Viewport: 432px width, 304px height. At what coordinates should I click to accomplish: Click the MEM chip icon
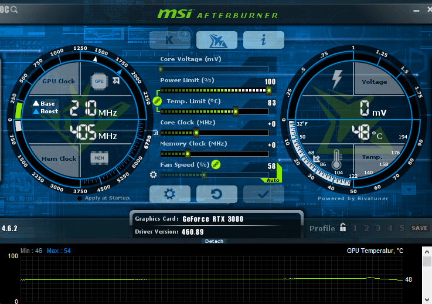(x=100, y=158)
